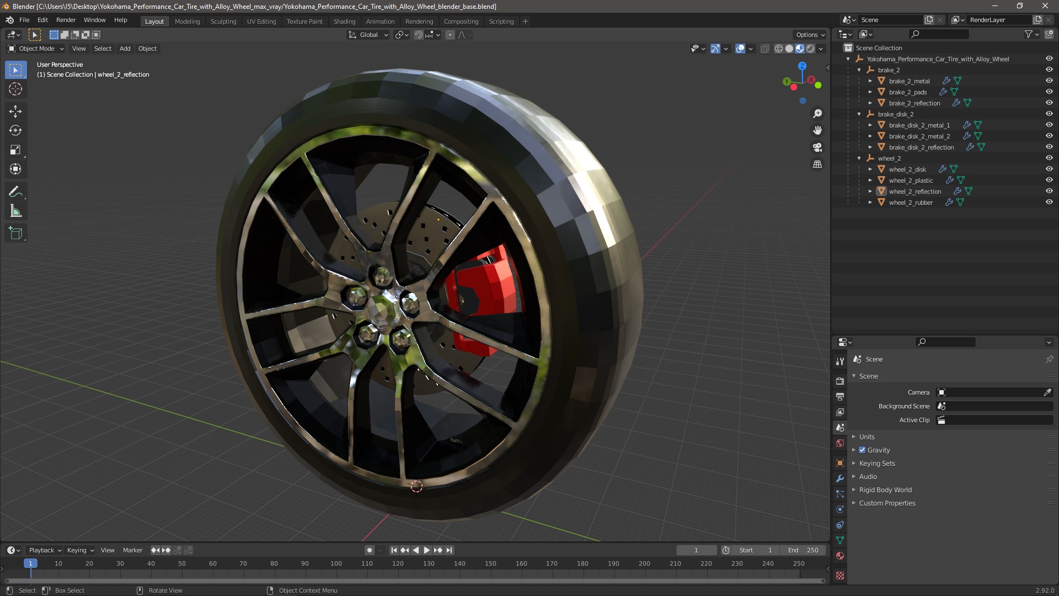
Task: Open the Playback popover
Action: pos(44,550)
